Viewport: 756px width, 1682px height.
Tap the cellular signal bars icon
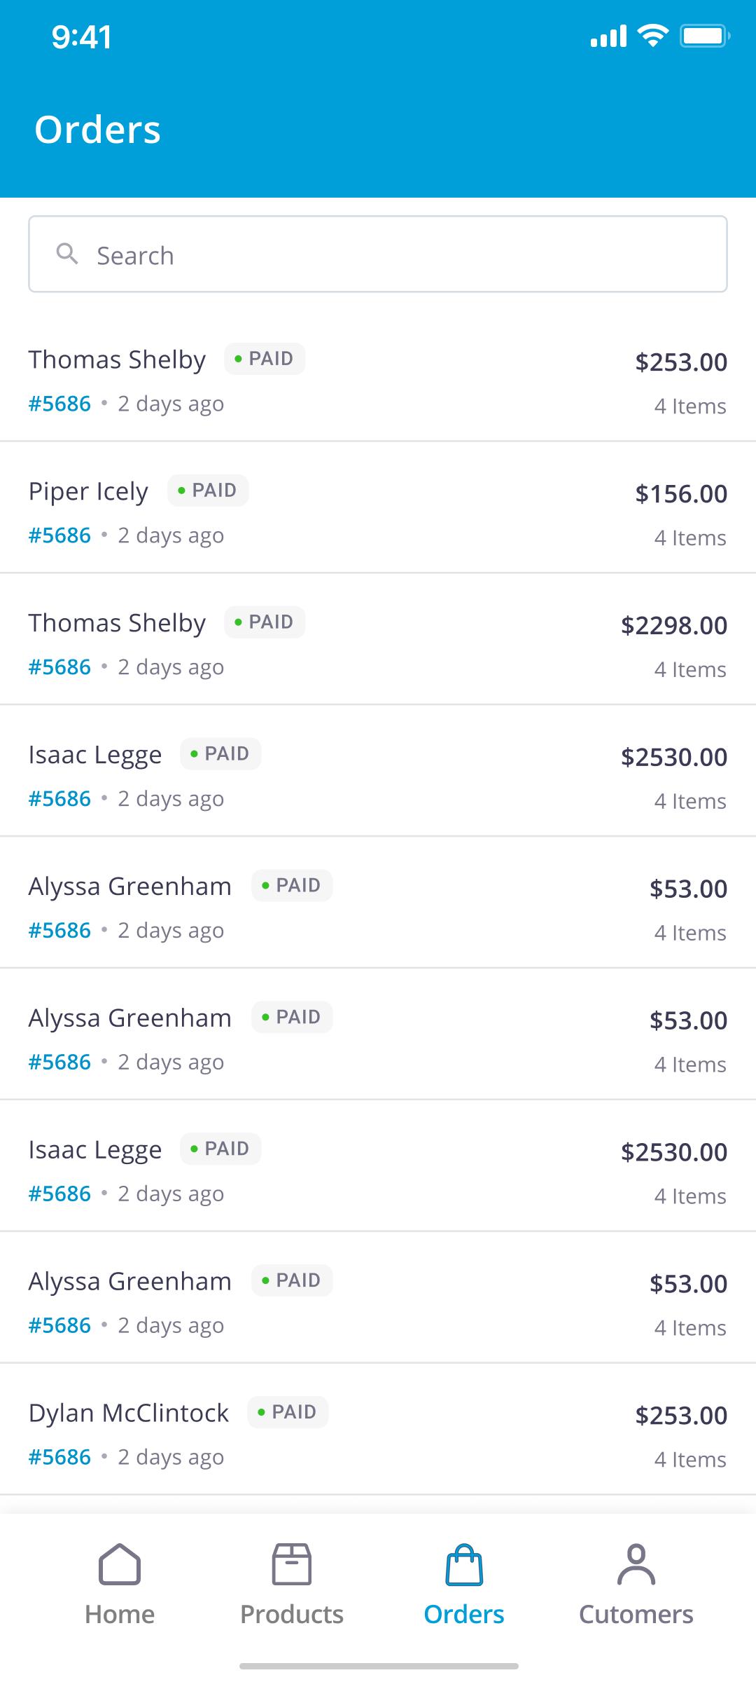[x=608, y=36]
